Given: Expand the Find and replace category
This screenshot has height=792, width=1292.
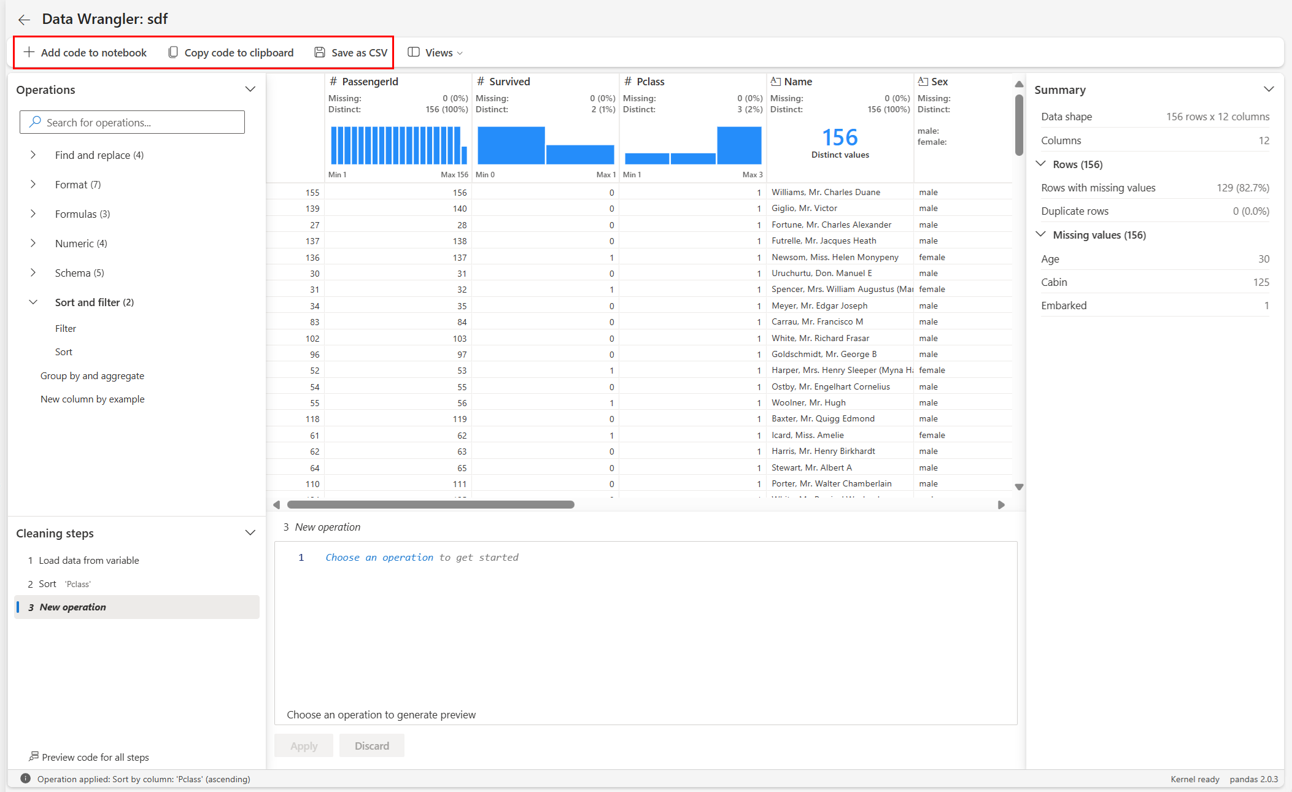Looking at the screenshot, I should tap(34, 155).
